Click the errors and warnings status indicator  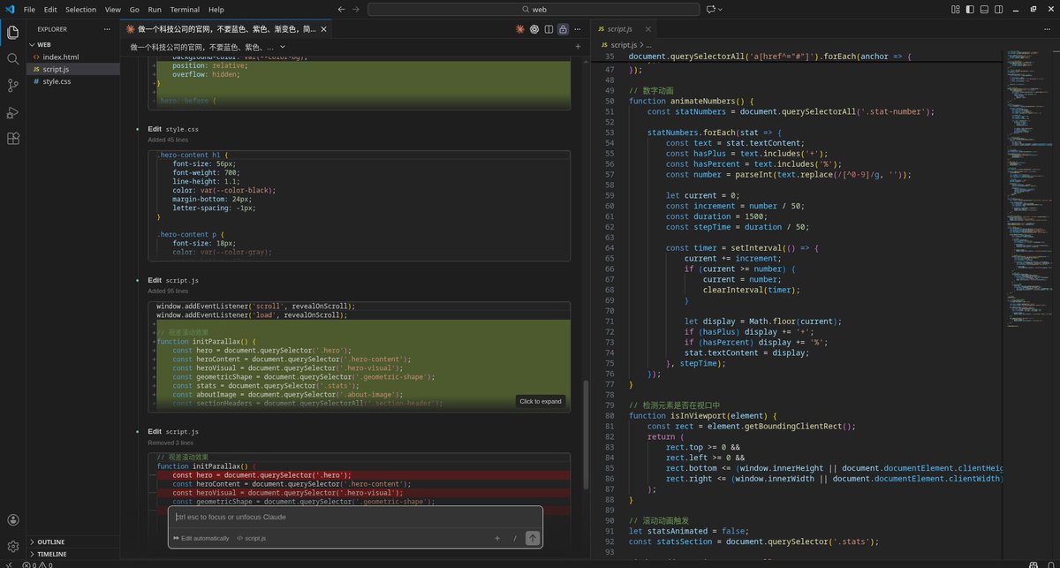coord(37,564)
